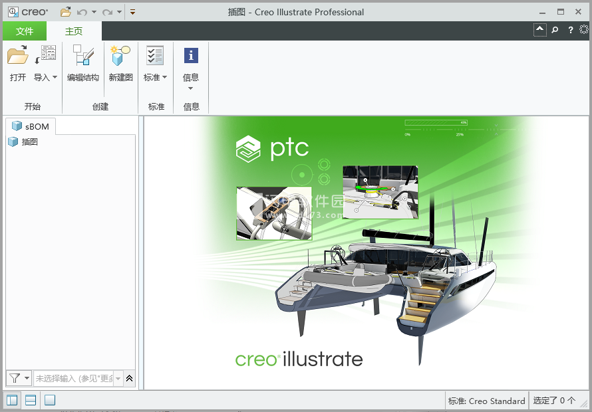
Task: Click the 信息 (Info) icon
Action: (x=191, y=55)
